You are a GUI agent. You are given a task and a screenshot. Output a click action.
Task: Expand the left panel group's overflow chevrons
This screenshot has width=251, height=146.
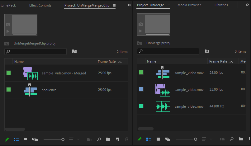tap(129, 5)
